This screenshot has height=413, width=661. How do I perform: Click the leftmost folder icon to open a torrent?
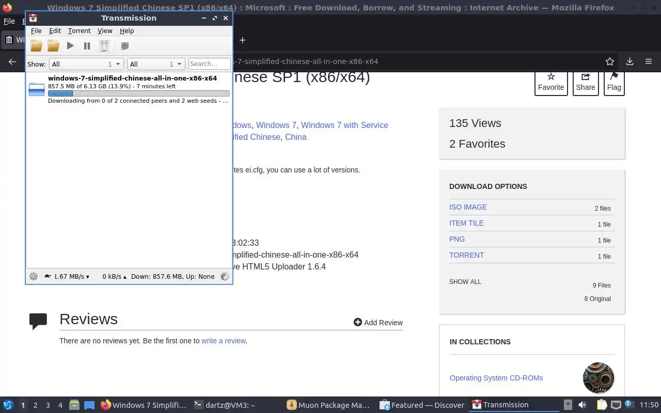point(36,46)
